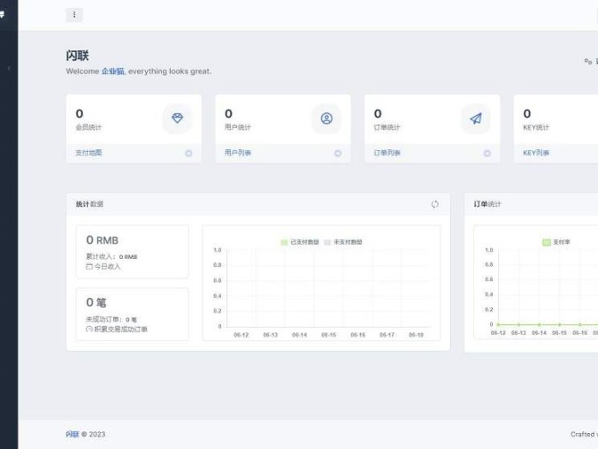The width and height of the screenshot is (598, 449).
Task: Click the 企业猫 username link
Action: (112, 72)
